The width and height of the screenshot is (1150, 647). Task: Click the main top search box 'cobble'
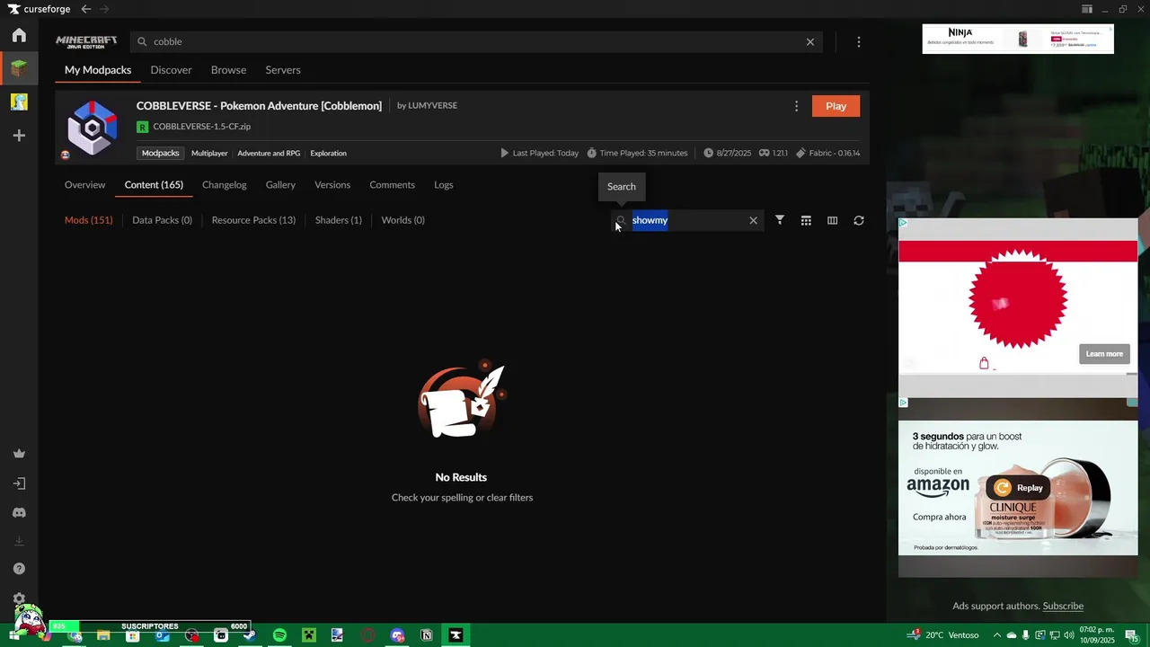pos(476,41)
